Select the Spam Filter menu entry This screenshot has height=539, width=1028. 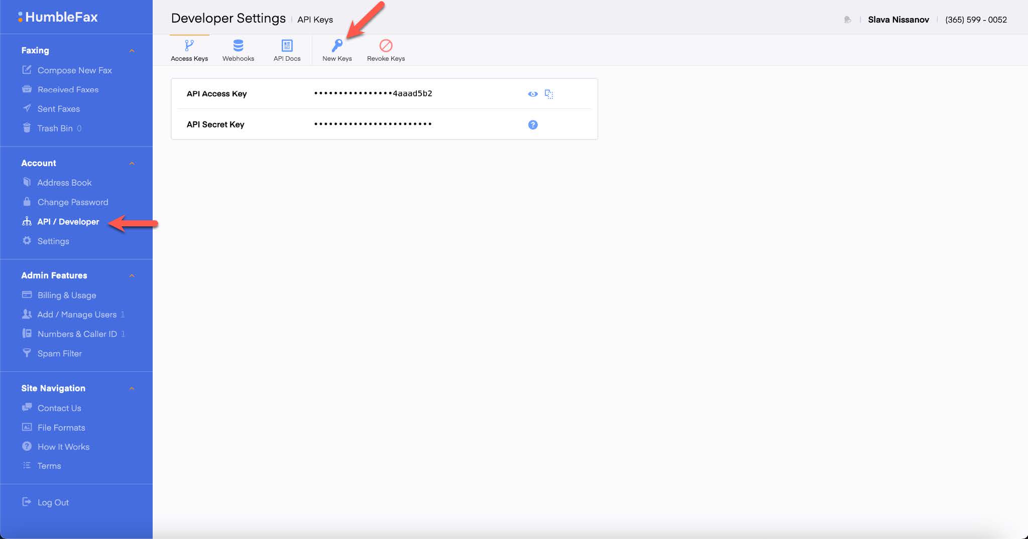59,353
